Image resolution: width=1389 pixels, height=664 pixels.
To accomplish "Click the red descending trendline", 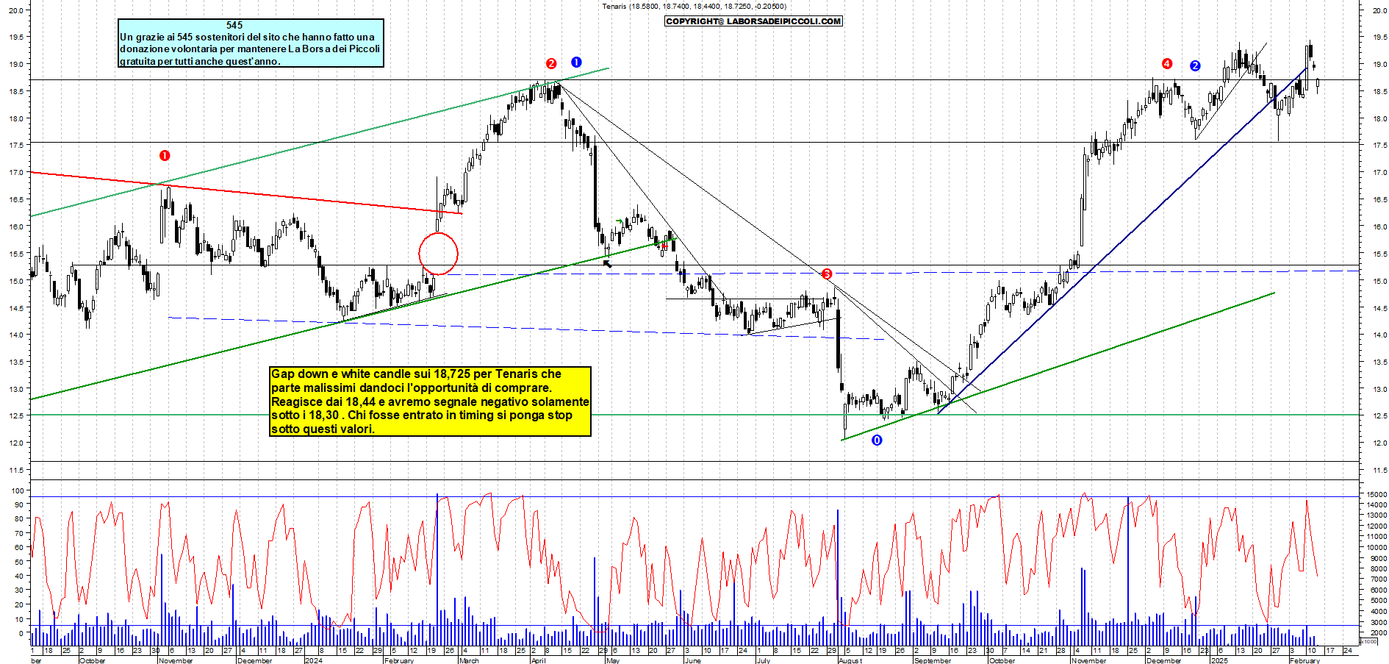I will tap(246, 193).
